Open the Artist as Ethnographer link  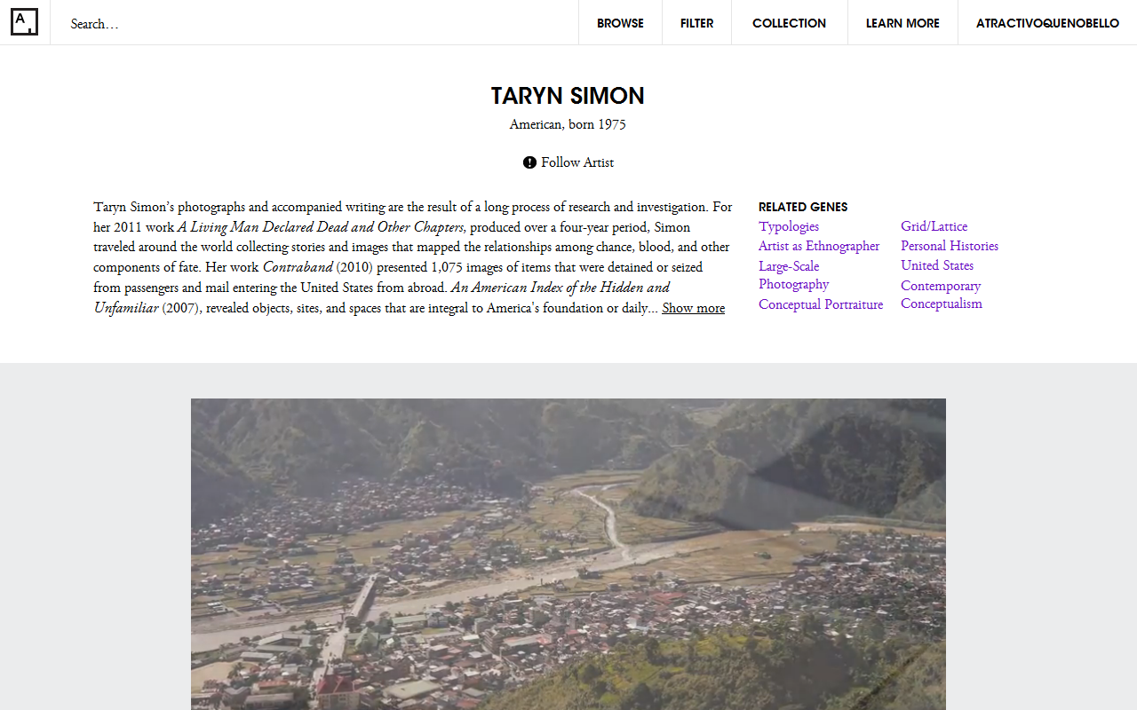(x=819, y=246)
